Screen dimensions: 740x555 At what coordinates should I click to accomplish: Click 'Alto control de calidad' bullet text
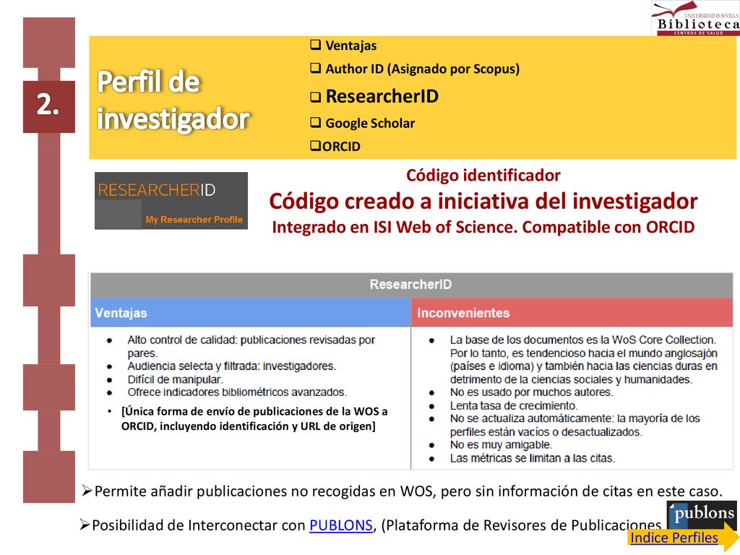click(251, 346)
